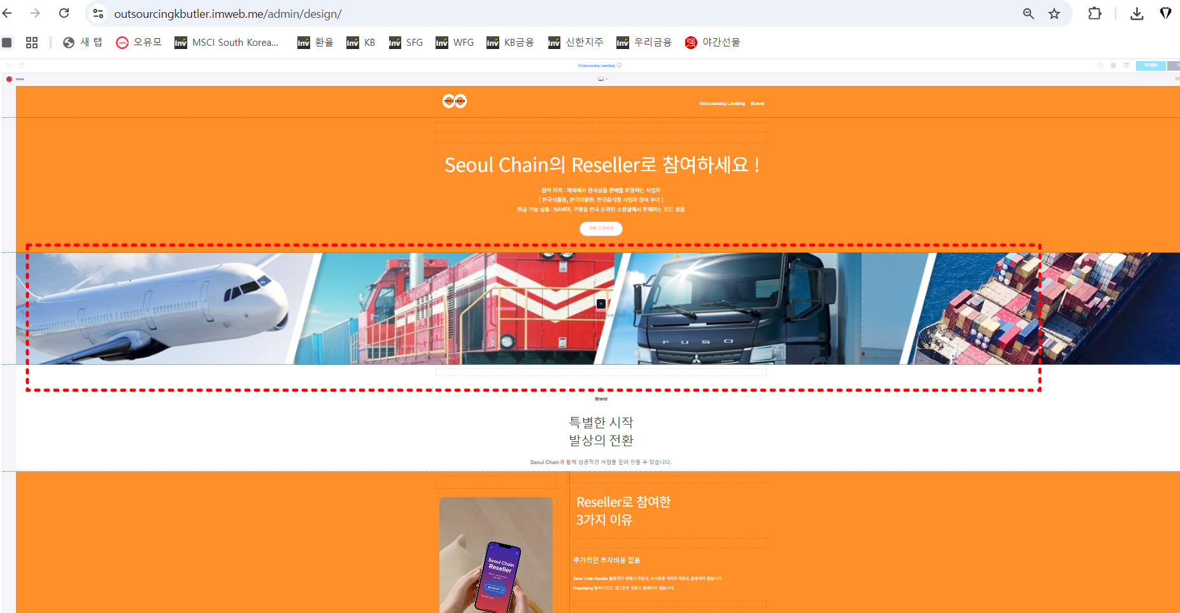
Task: Click the small dark icon at the banner center
Action: coord(601,304)
